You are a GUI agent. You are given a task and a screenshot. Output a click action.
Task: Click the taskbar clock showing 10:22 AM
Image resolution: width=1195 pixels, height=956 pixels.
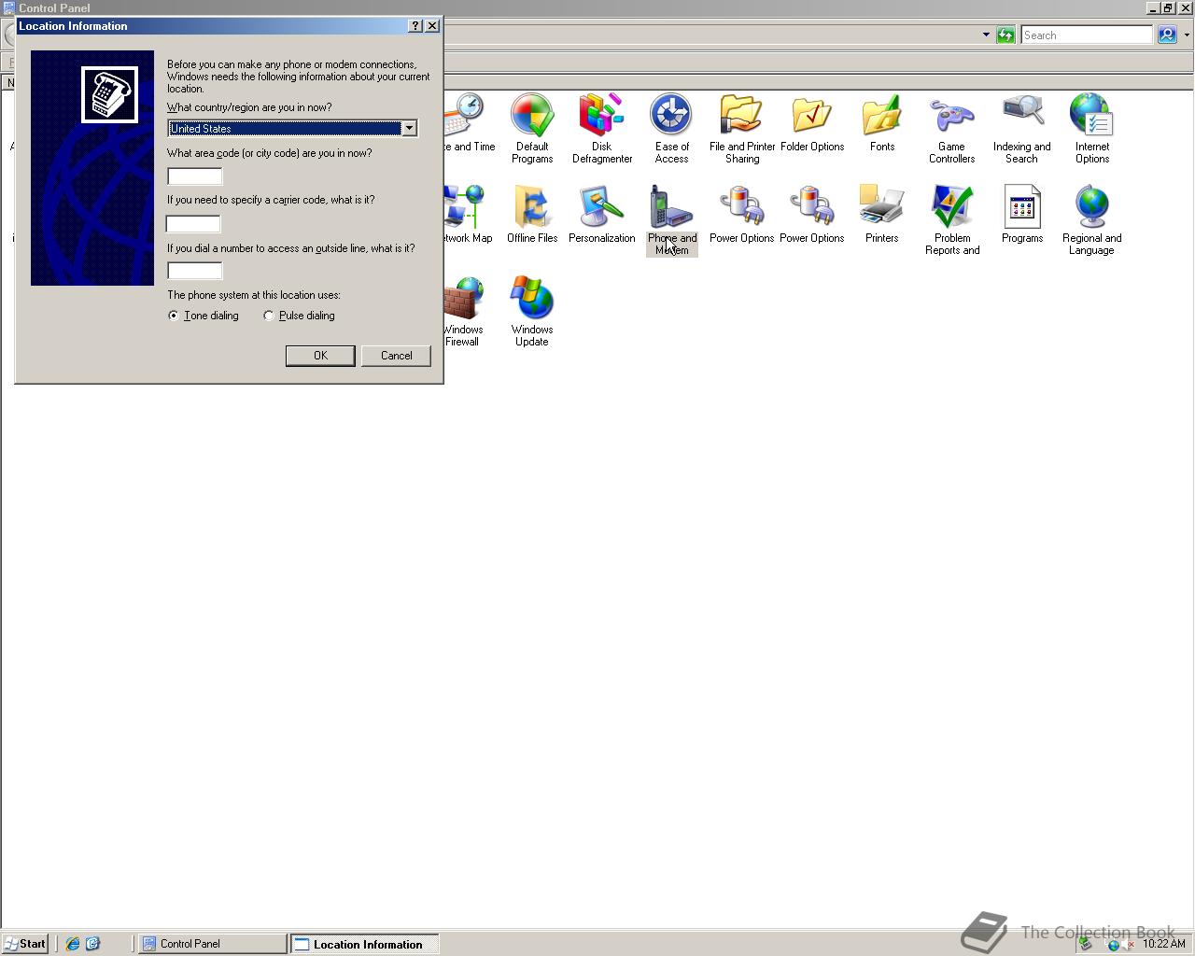[1163, 944]
